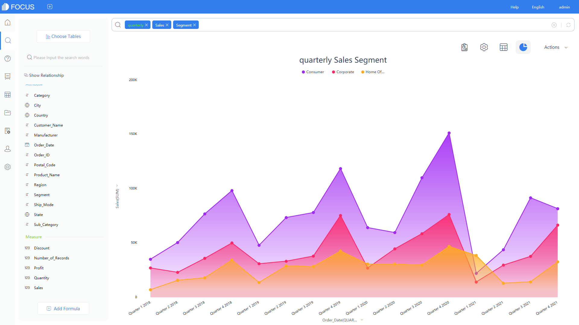Screen dimensions: 579x325
Task: Toggle Home Office series in legend
Action: click(x=373, y=72)
